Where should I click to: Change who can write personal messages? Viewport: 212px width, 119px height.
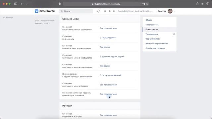click(x=108, y=28)
